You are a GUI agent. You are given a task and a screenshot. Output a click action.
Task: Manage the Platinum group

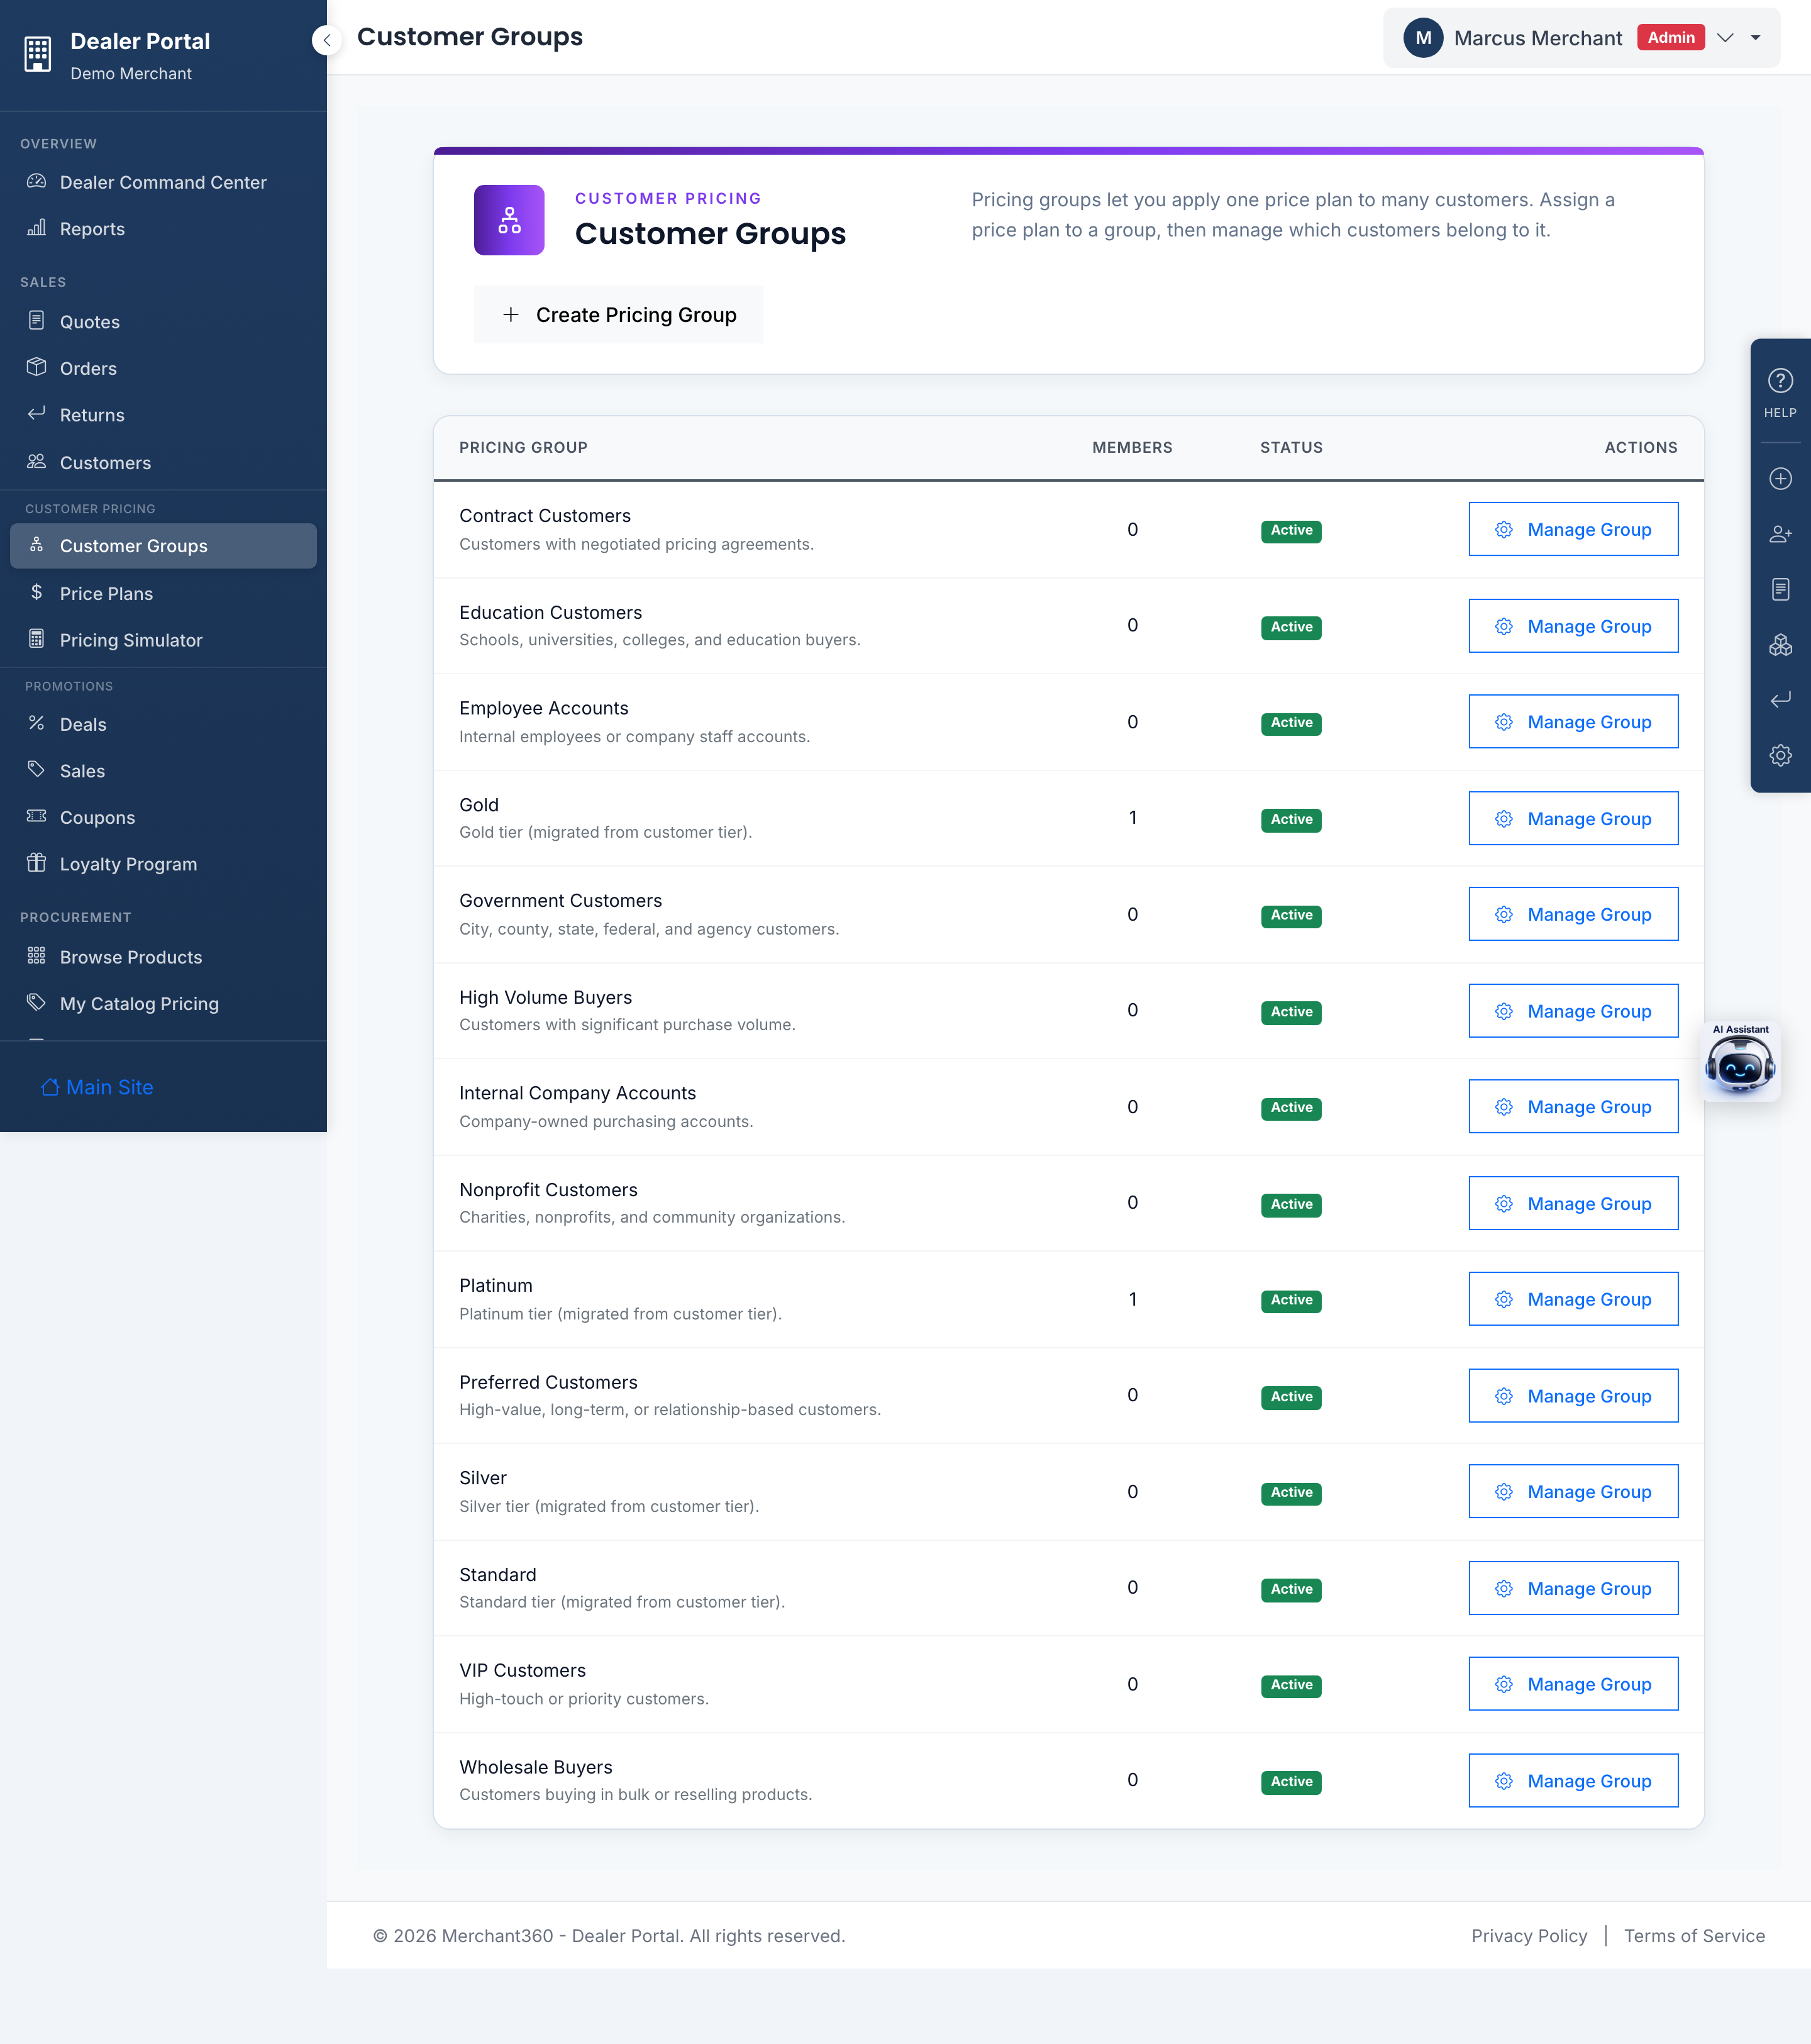(1573, 1299)
